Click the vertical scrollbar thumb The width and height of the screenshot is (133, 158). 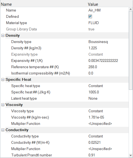[131, 50]
